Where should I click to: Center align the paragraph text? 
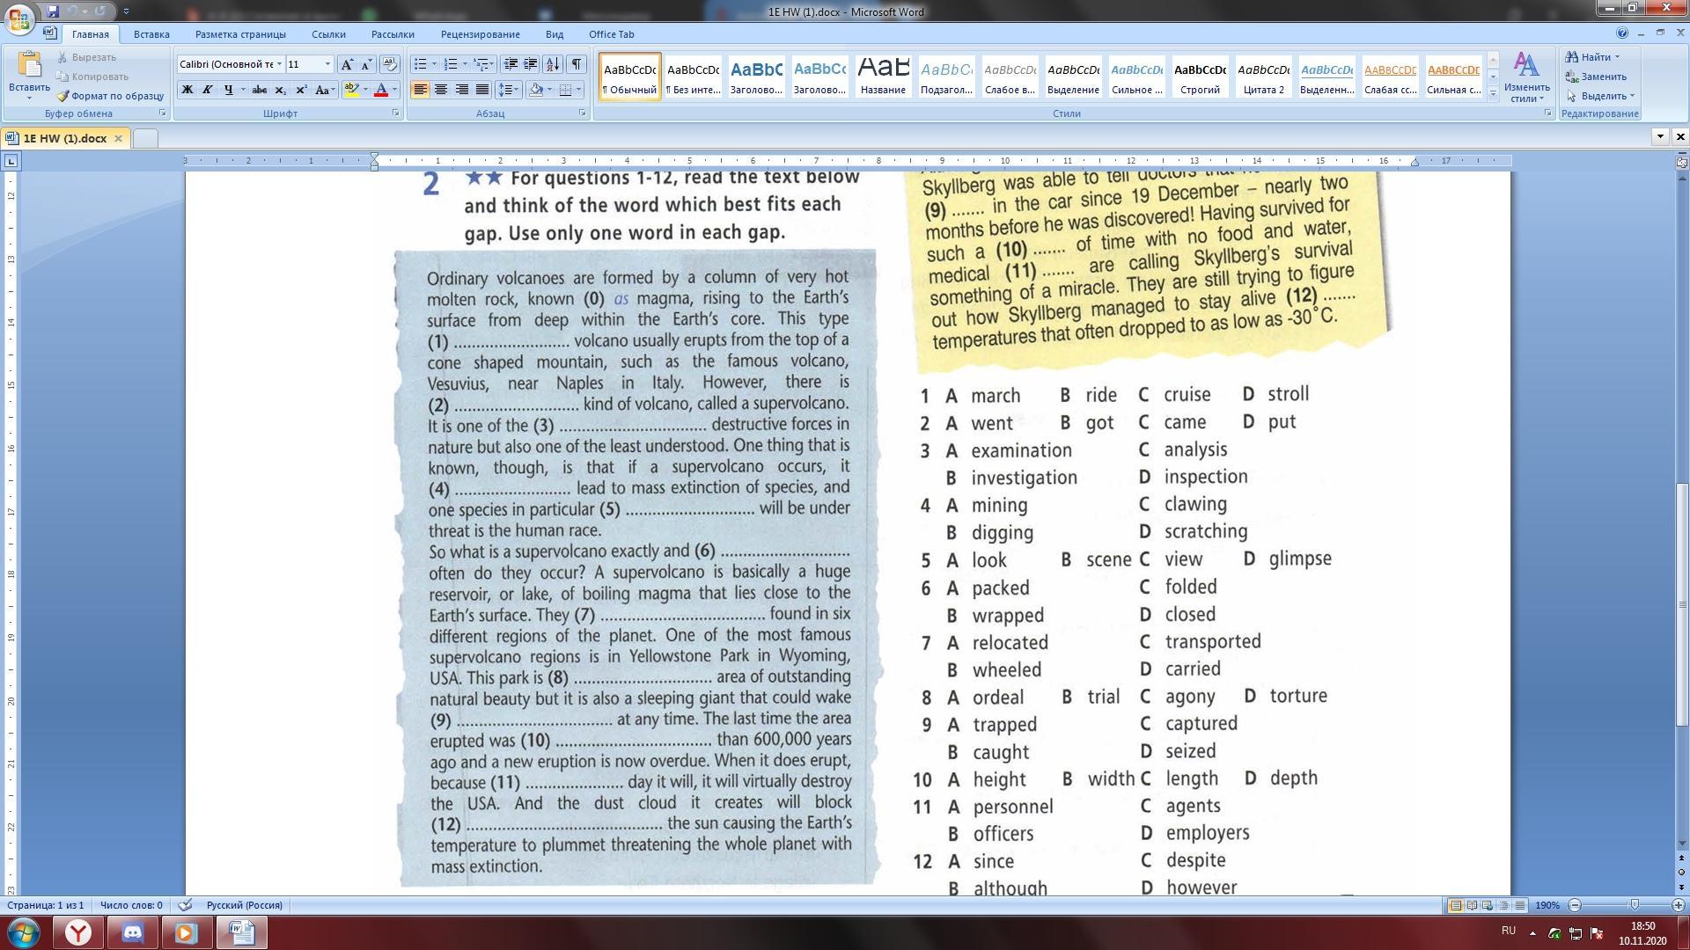click(441, 90)
